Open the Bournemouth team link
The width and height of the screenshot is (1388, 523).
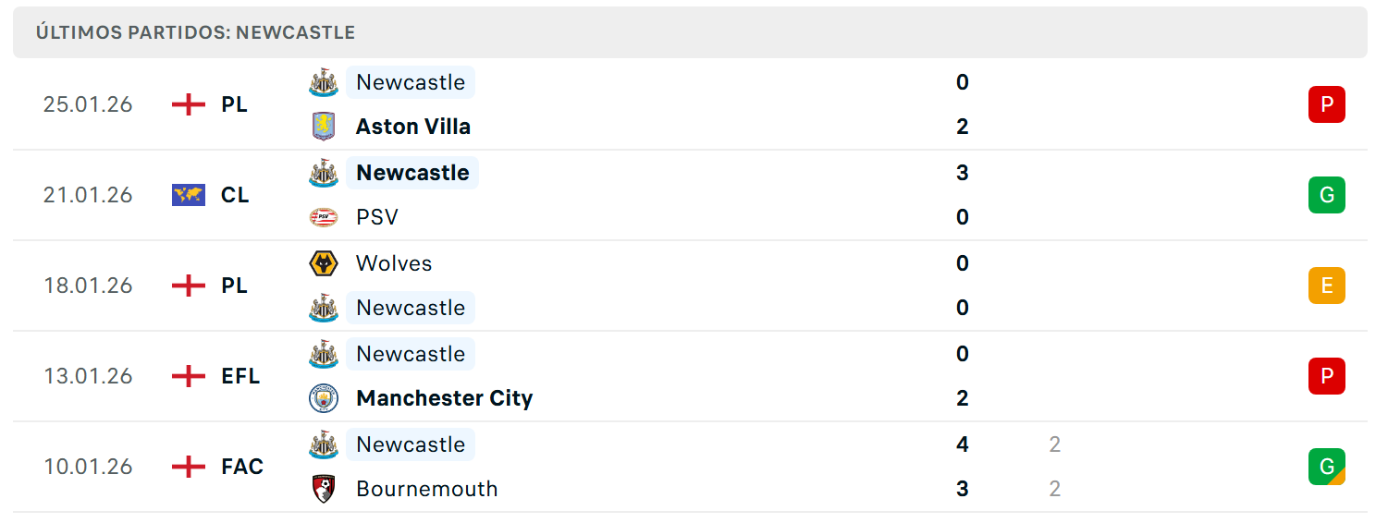coord(427,489)
